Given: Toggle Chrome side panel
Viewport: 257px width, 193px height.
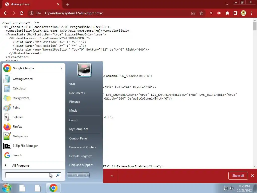Looking at the screenshot, I should [x=235, y=13].
